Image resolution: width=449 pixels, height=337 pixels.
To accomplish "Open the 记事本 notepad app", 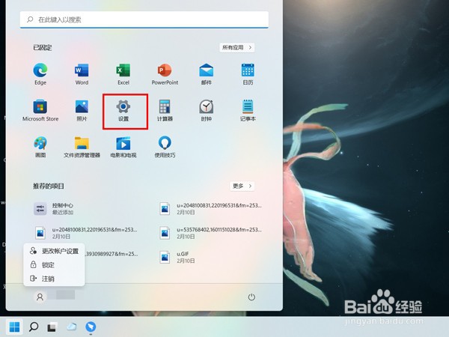I will [x=248, y=110].
